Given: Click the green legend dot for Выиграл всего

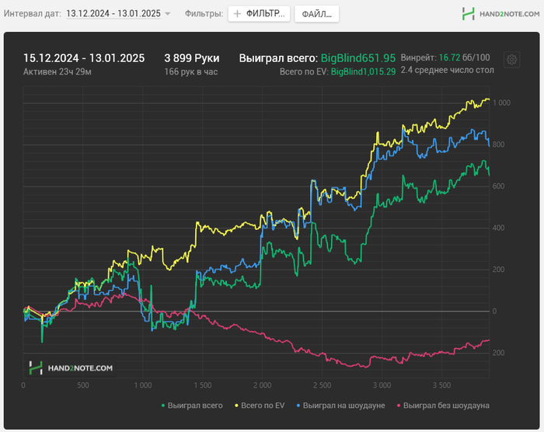Looking at the screenshot, I should coord(163,406).
